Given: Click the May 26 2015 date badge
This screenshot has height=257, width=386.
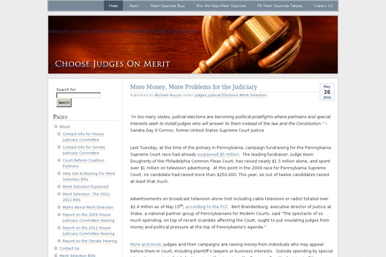Looking at the screenshot, I should [x=327, y=92].
